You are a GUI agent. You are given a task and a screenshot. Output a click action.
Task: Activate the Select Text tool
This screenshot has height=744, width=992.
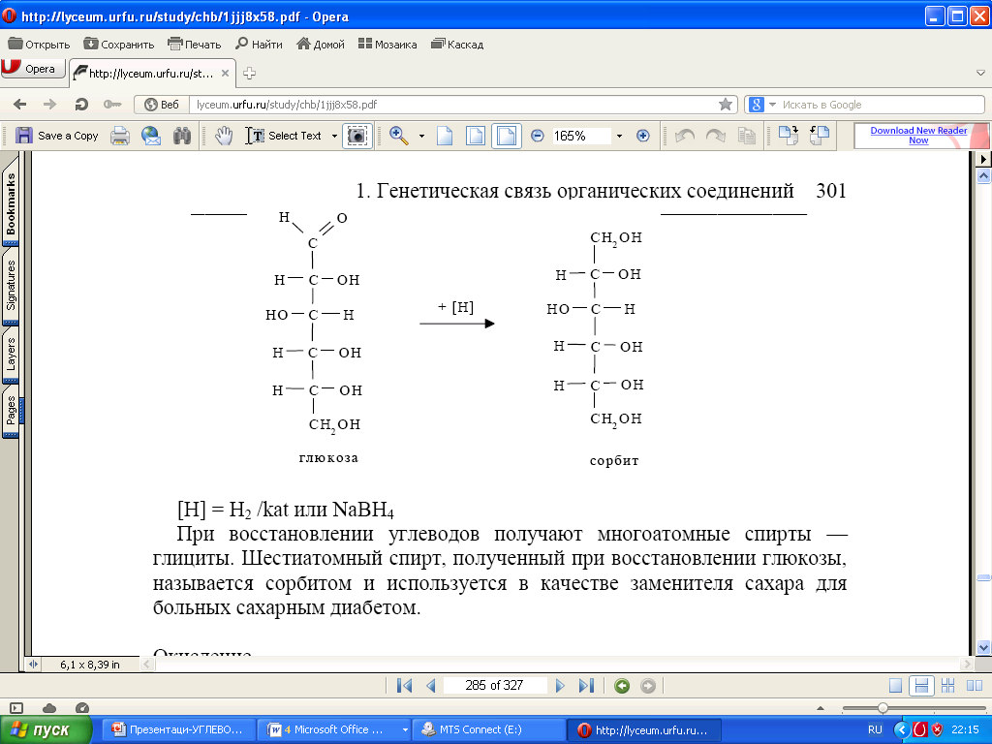coord(284,136)
